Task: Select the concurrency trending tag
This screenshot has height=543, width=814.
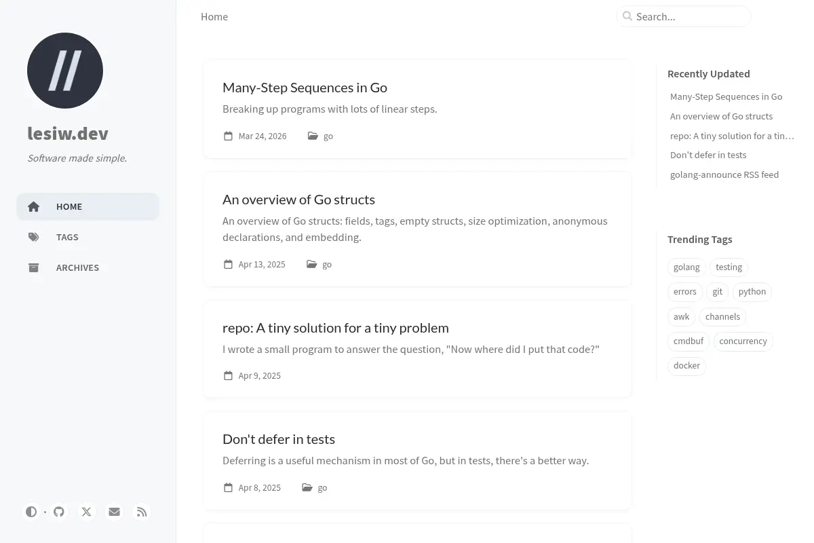Action: pyautogui.click(x=743, y=341)
